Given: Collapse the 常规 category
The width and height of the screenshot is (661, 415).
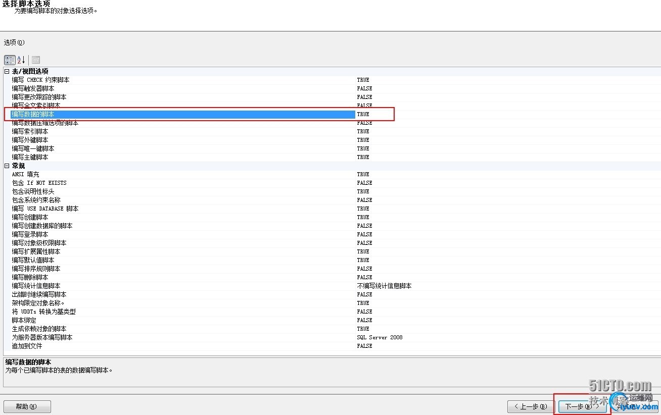Looking at the screenshot, I should 7,166.
